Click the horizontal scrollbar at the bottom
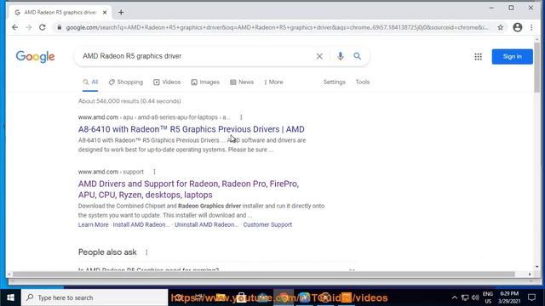Image resolution: width=545 pixels, height=306 pixels. tap(264, 274)
